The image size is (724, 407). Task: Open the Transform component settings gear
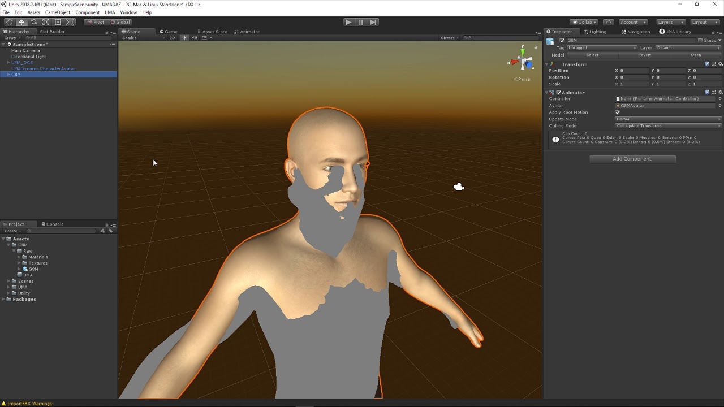click(719, 64)
